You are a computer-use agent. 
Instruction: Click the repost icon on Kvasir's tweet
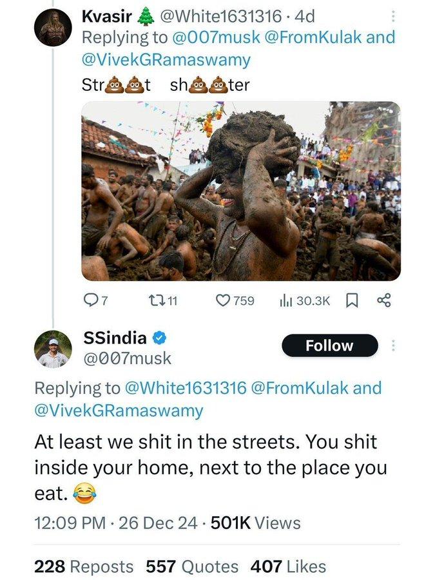[150, 300]
